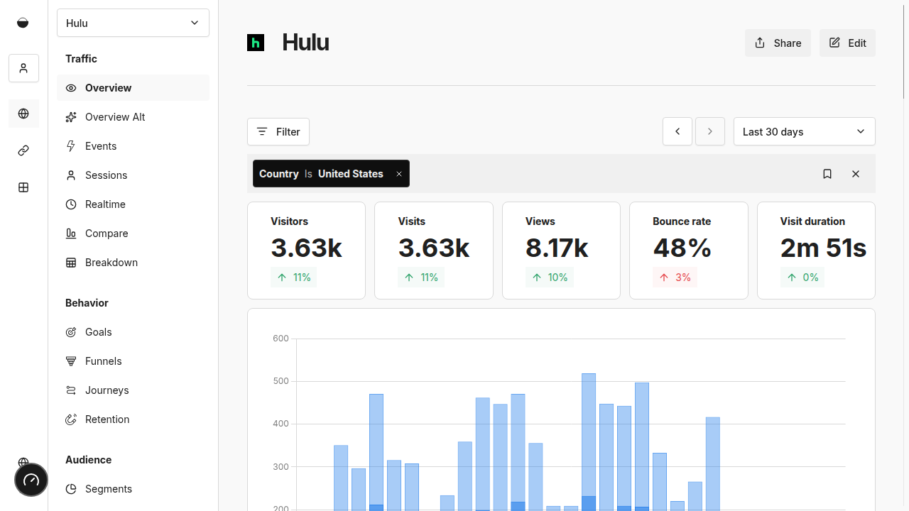Clear all filters with X icon
This screenshot has height=511, width=909.
point(856,174)
